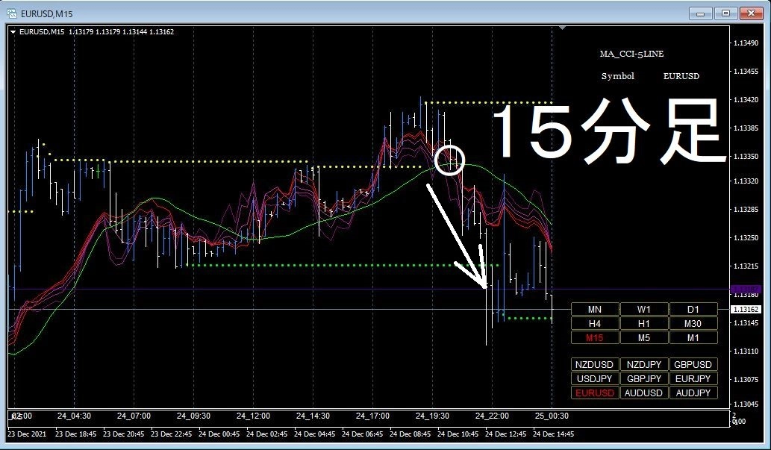Click the 24_22:00 time label

(x=492, y=416)
